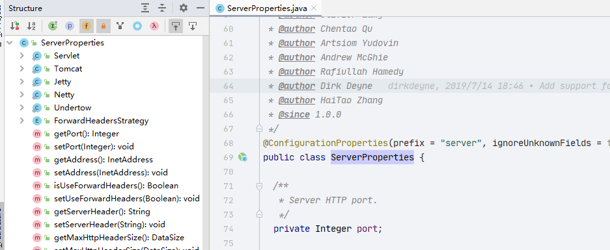Screen dimensions: 610x250
Task: Enable Autoscroll from Source
Action: pyautogui.click(x=193, y=26)
